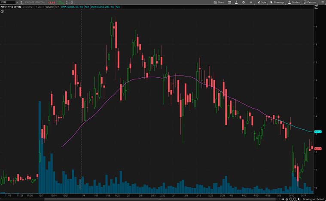Click the clipboard link icon beside the symbol box
Image resolution: width=326 pixels, height=201 pixels.
point(21,3)
